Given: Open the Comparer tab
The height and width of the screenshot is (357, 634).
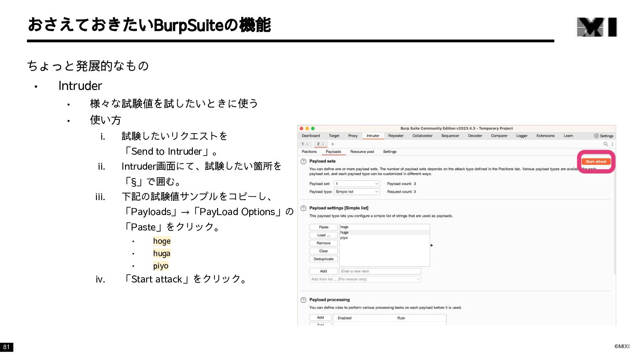Looking at the screenshot, I should pos(499,136).
